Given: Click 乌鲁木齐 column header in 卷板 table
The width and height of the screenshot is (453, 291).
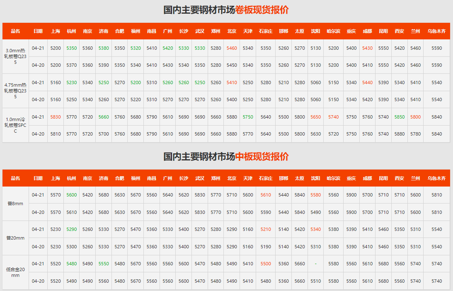Looking at the screenshot, I should (436, 31).
